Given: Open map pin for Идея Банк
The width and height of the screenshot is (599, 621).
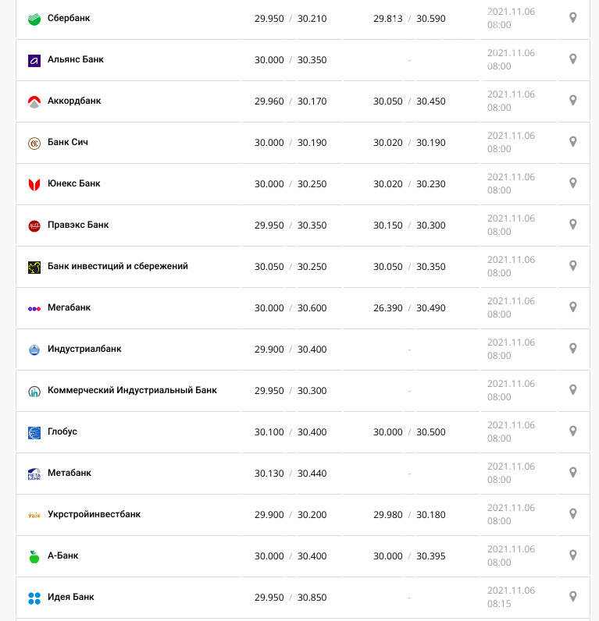Looking at the screenshot, I should pos(572,597).
